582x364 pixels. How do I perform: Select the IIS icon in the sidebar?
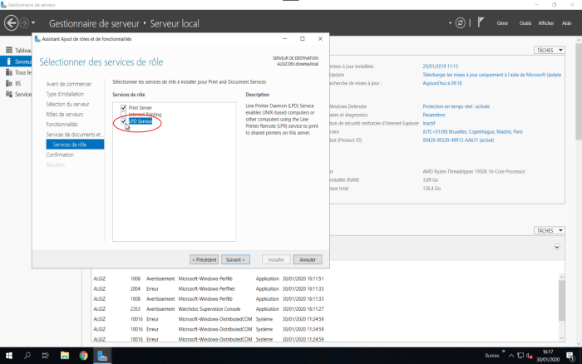(7, 83)
